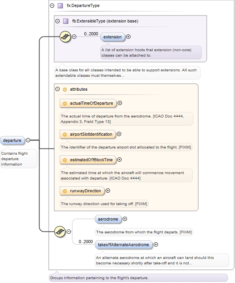The image size is (235, 283).
Task: Collapse the lower sequence compositor minus toggle
Action: (x=69, y=231)
